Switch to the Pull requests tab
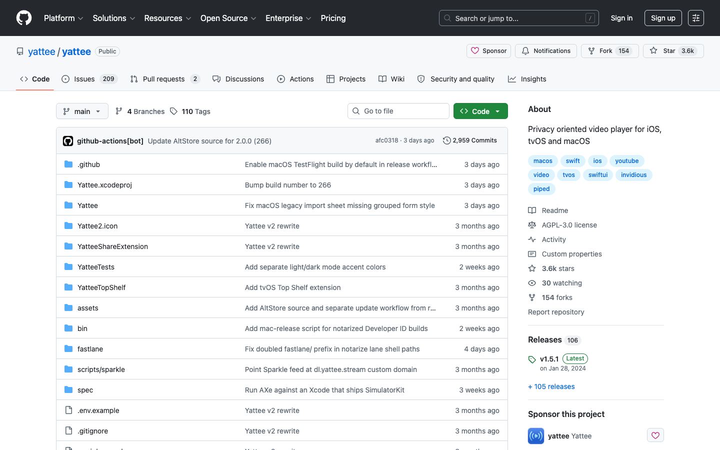Image resolution: width=720 pixels, height=450 pixels. [165, 79]
